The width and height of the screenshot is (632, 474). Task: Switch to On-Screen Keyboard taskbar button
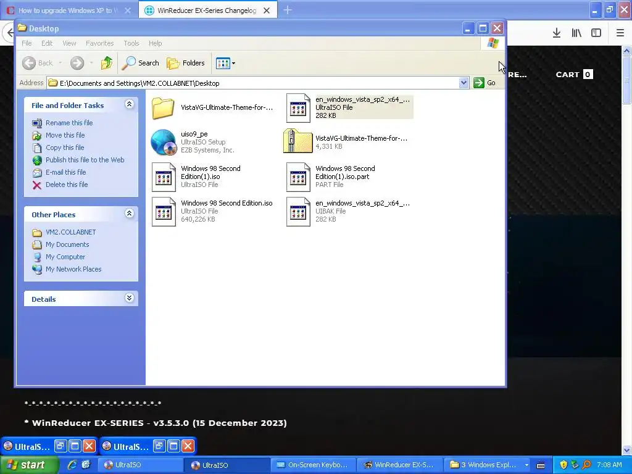click(x=313, y=465)
